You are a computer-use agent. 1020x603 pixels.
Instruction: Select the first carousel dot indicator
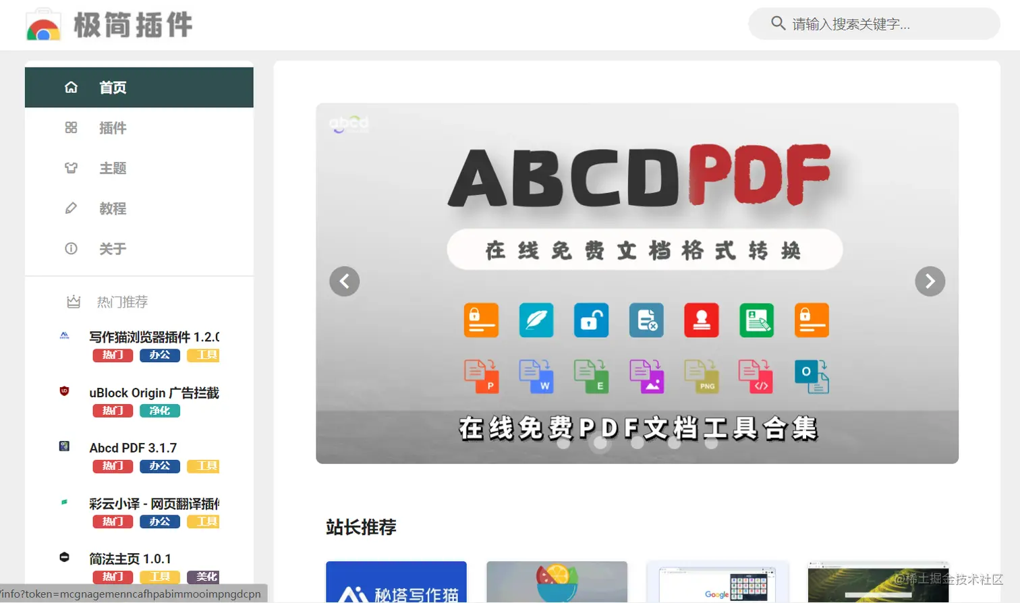click(564, 443)
